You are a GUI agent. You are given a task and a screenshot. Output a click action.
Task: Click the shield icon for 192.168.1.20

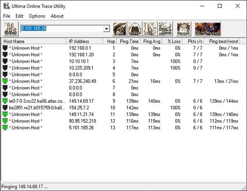coord(5,54)
